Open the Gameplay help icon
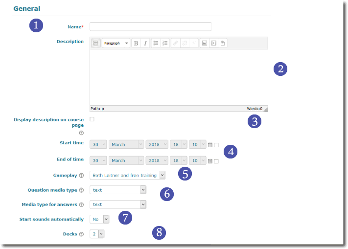Viewport: 348px width, 249px height. 82,175
